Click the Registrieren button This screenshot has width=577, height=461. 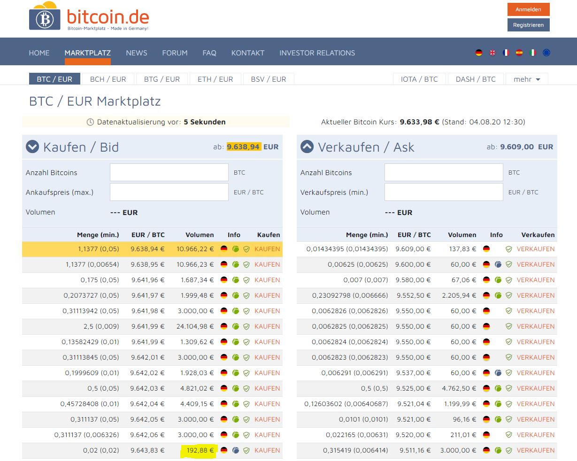(x=528, y=25)
